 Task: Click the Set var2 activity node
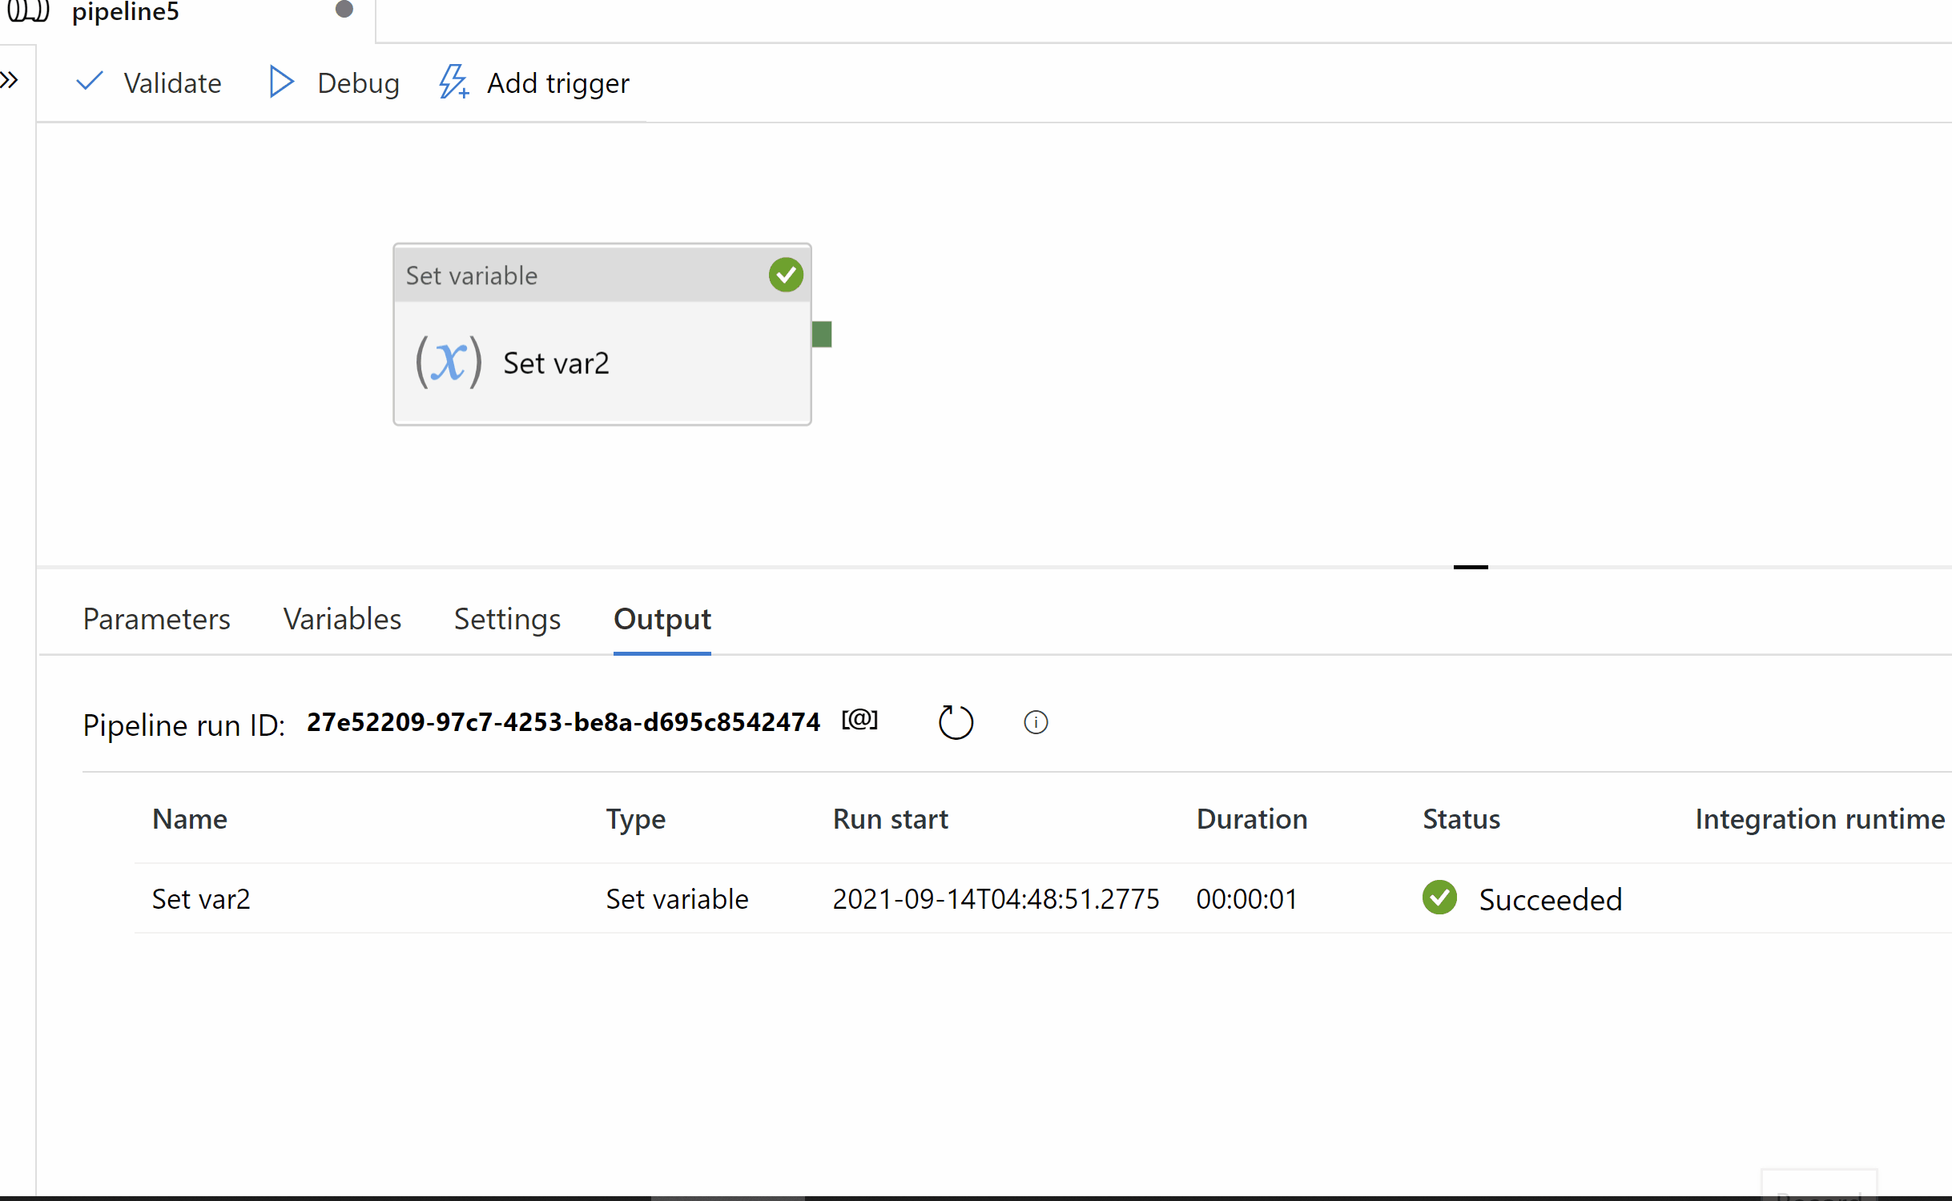(601, 362)
